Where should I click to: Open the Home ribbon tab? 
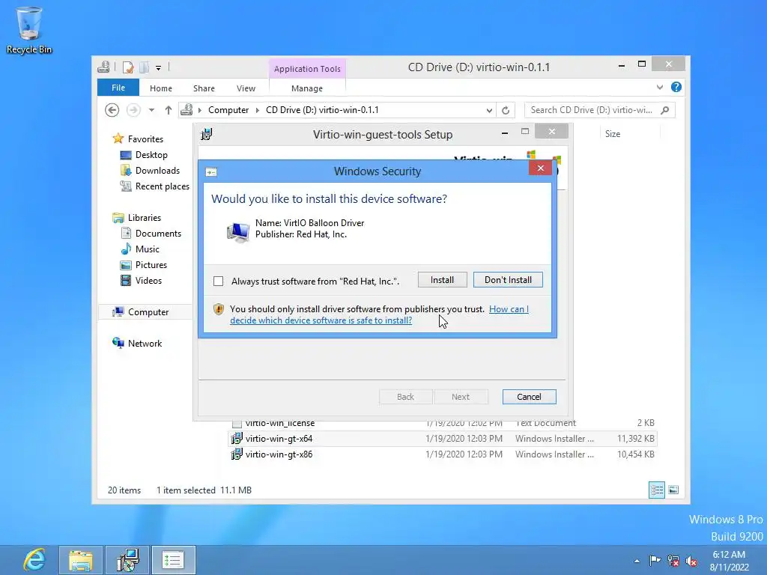(161, 88)
